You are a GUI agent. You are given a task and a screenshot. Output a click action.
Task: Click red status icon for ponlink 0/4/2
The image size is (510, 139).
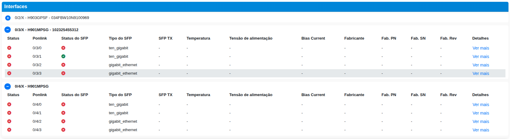[x=9, y=121]
